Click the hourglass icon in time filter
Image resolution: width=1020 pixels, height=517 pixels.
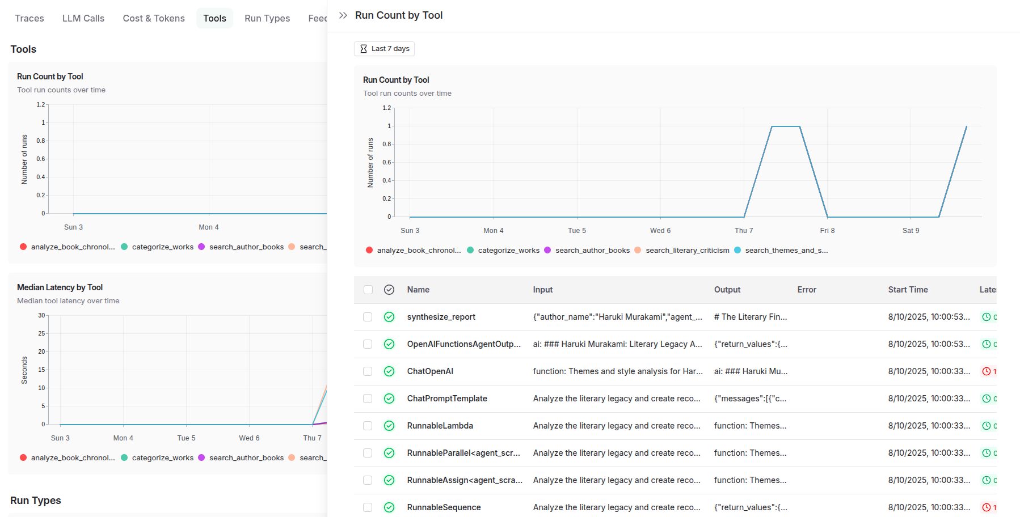[x=364, y=49]
